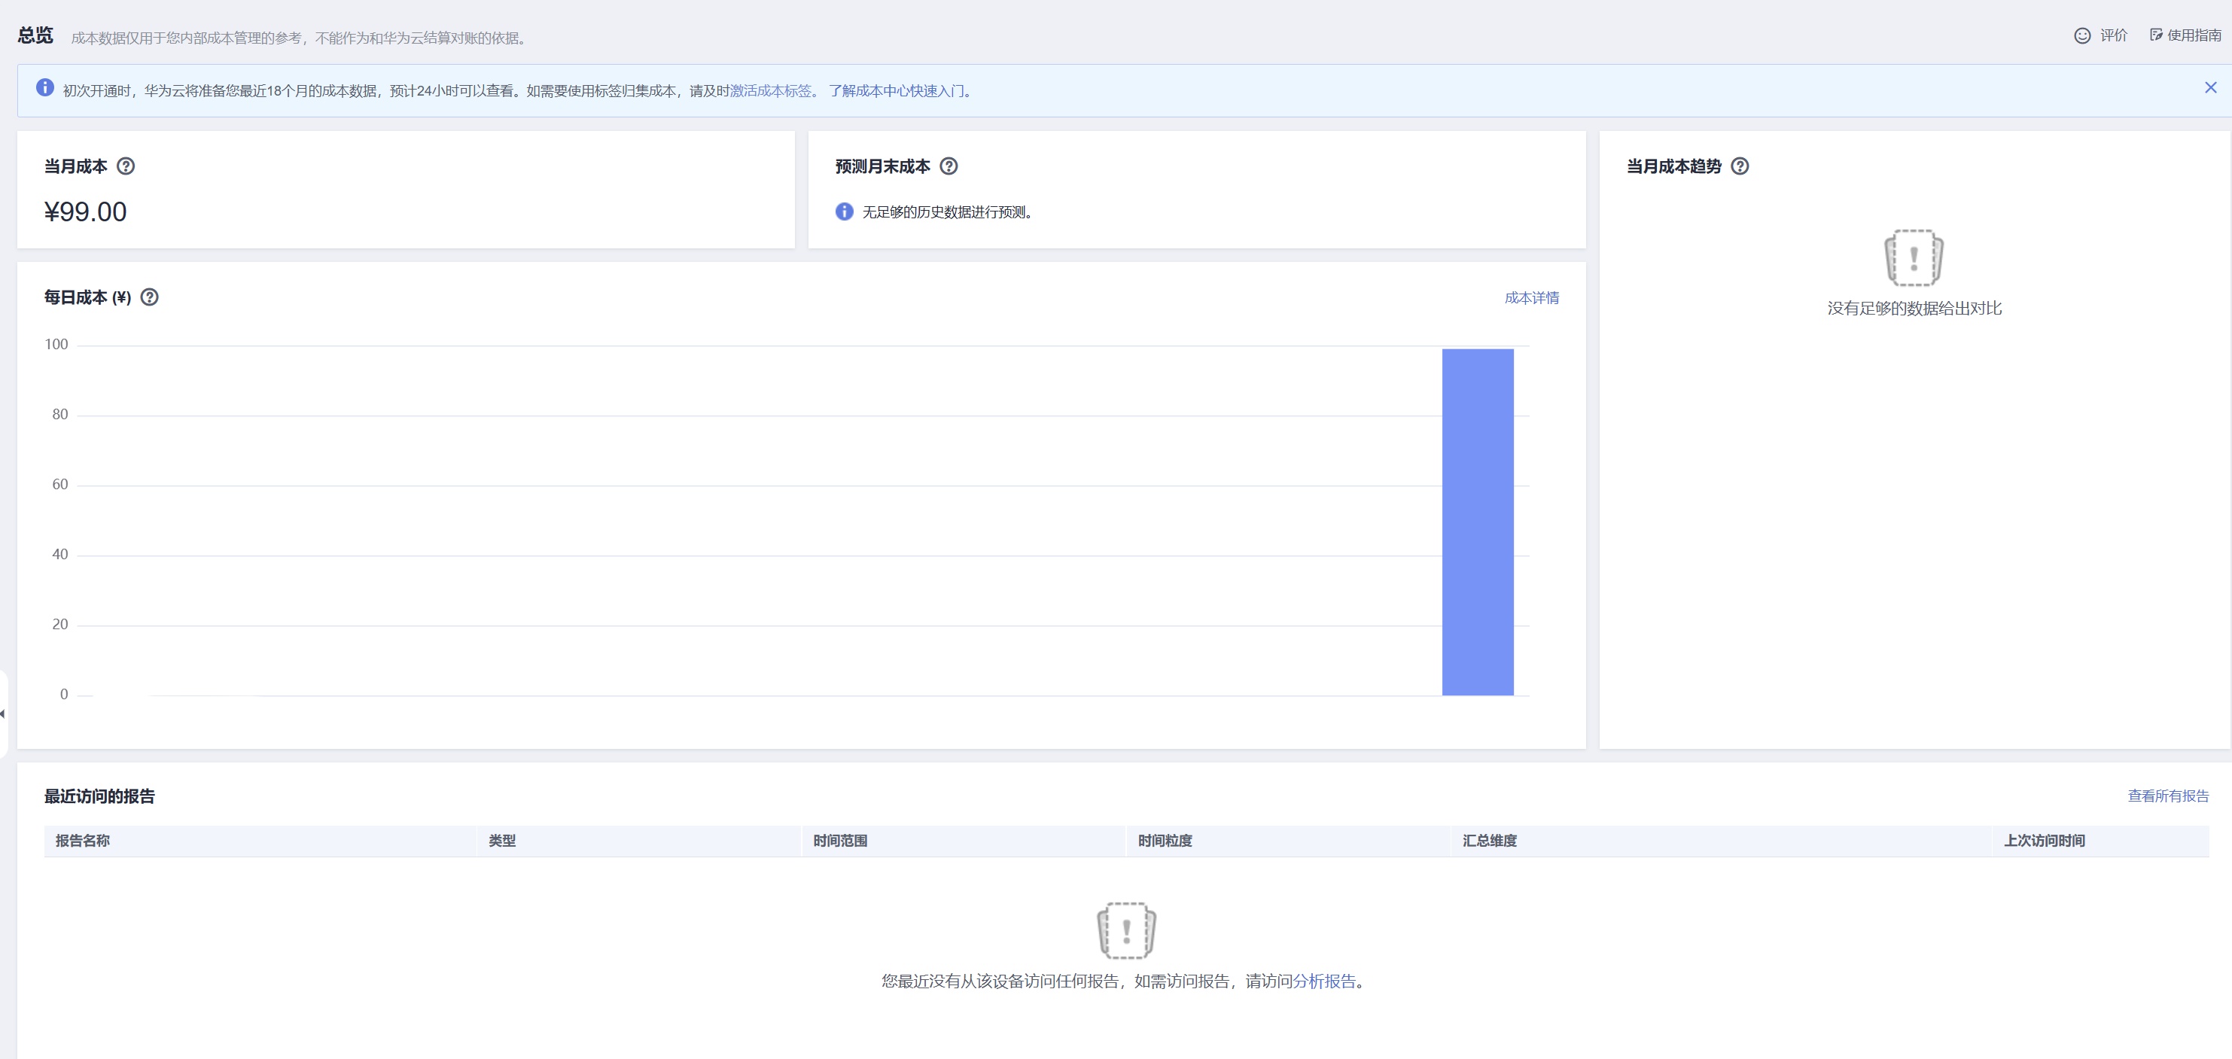
Task: Click 查看所有报告 link
Action: coord(2168,796)
